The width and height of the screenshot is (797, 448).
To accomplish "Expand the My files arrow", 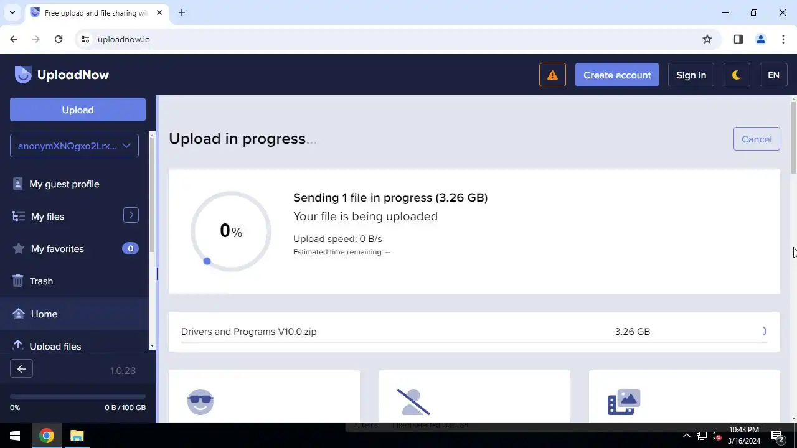I will [131, 215].
